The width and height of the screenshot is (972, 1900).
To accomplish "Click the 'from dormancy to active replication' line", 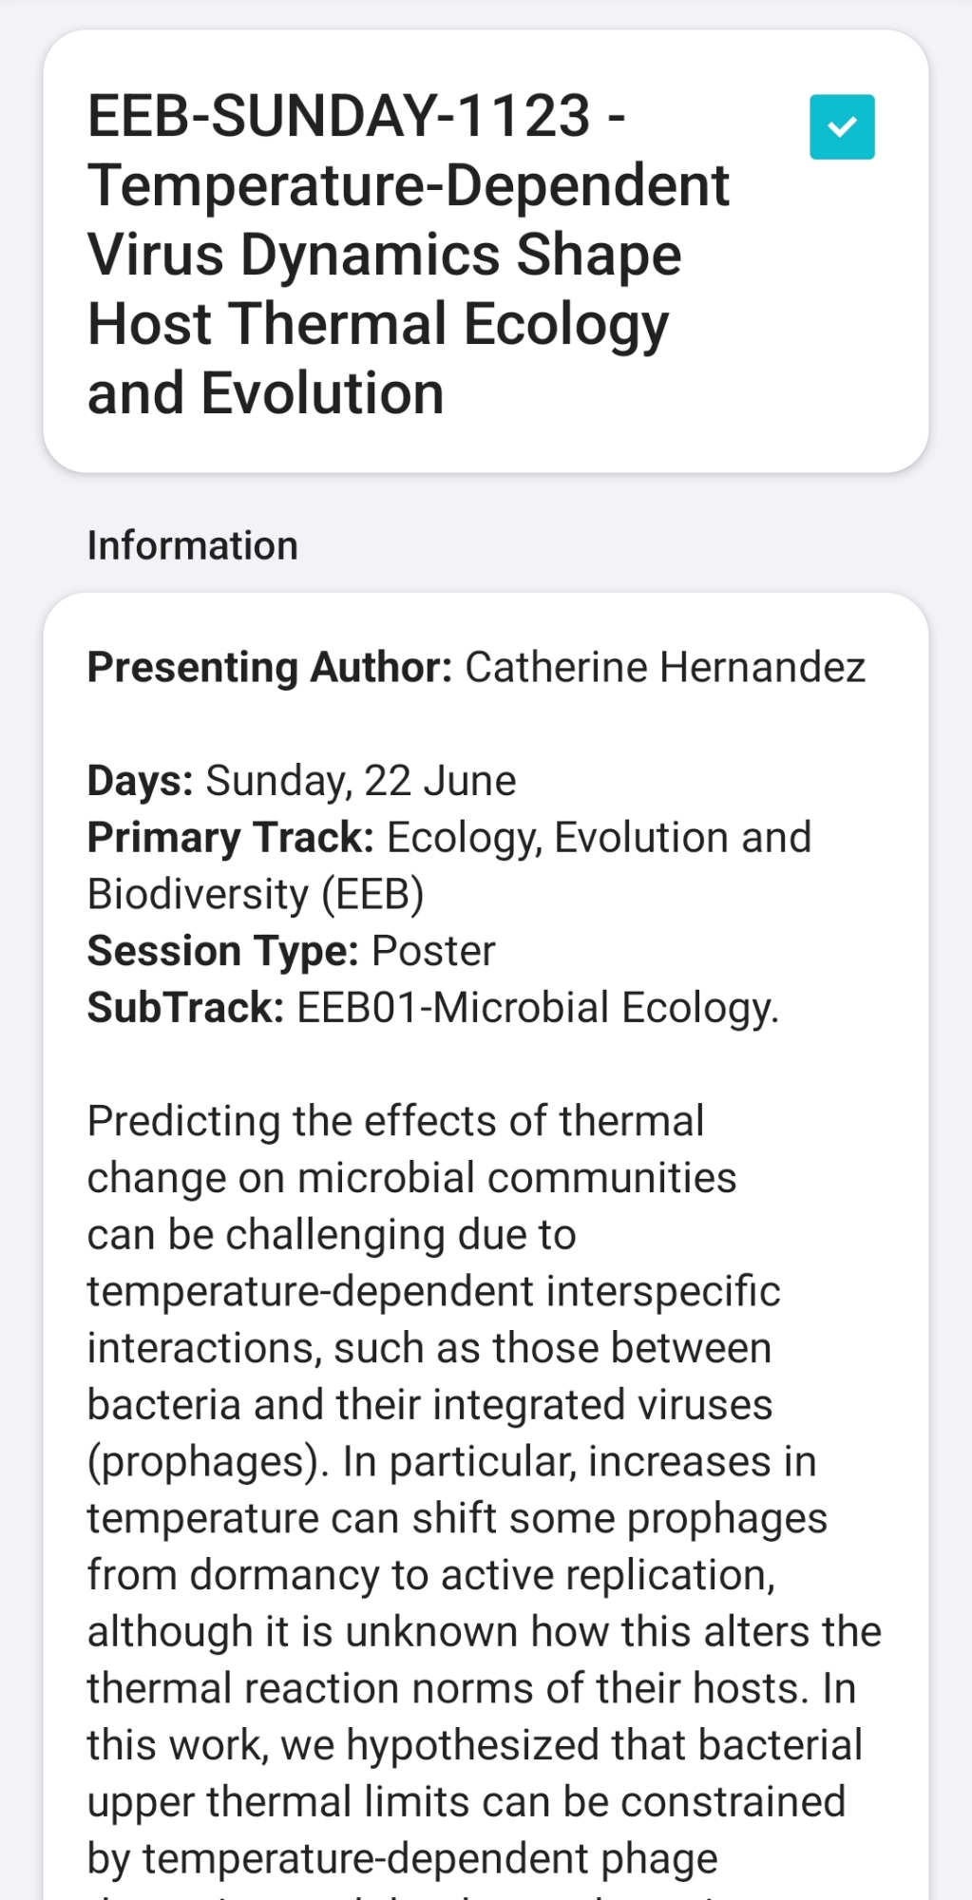I will pyautogui.click(x=431, y=1574).
